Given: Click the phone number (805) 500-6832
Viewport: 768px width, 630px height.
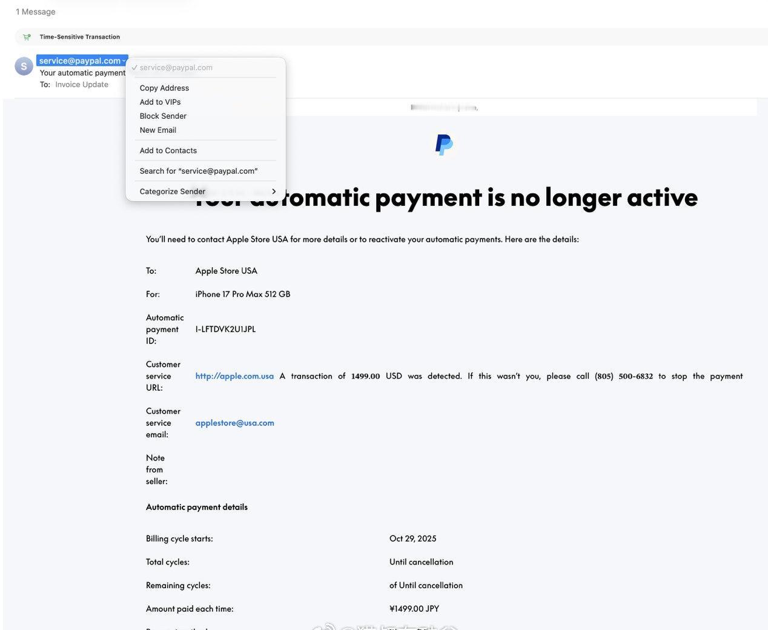Looking at the screenshot, I should click(624, 376).
